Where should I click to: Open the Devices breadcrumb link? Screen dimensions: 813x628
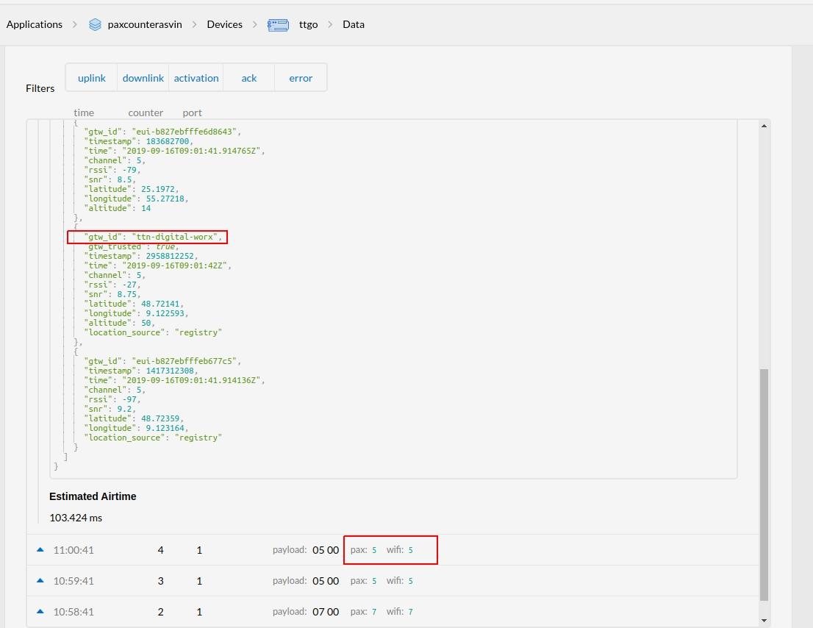[224, 24]
